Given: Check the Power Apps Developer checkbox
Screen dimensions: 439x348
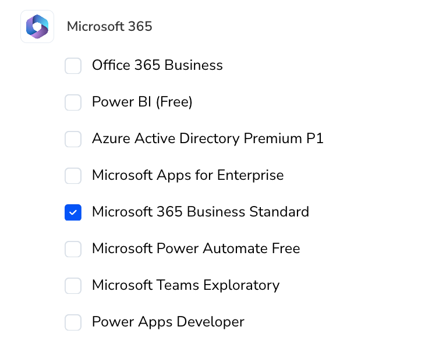Looking at the screenshot, I should tap(73, 322).
